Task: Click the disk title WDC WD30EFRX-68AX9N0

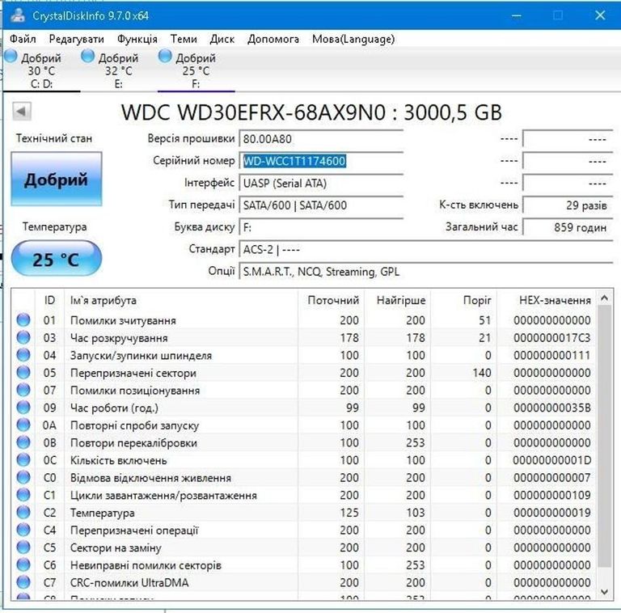Action: 311,112
